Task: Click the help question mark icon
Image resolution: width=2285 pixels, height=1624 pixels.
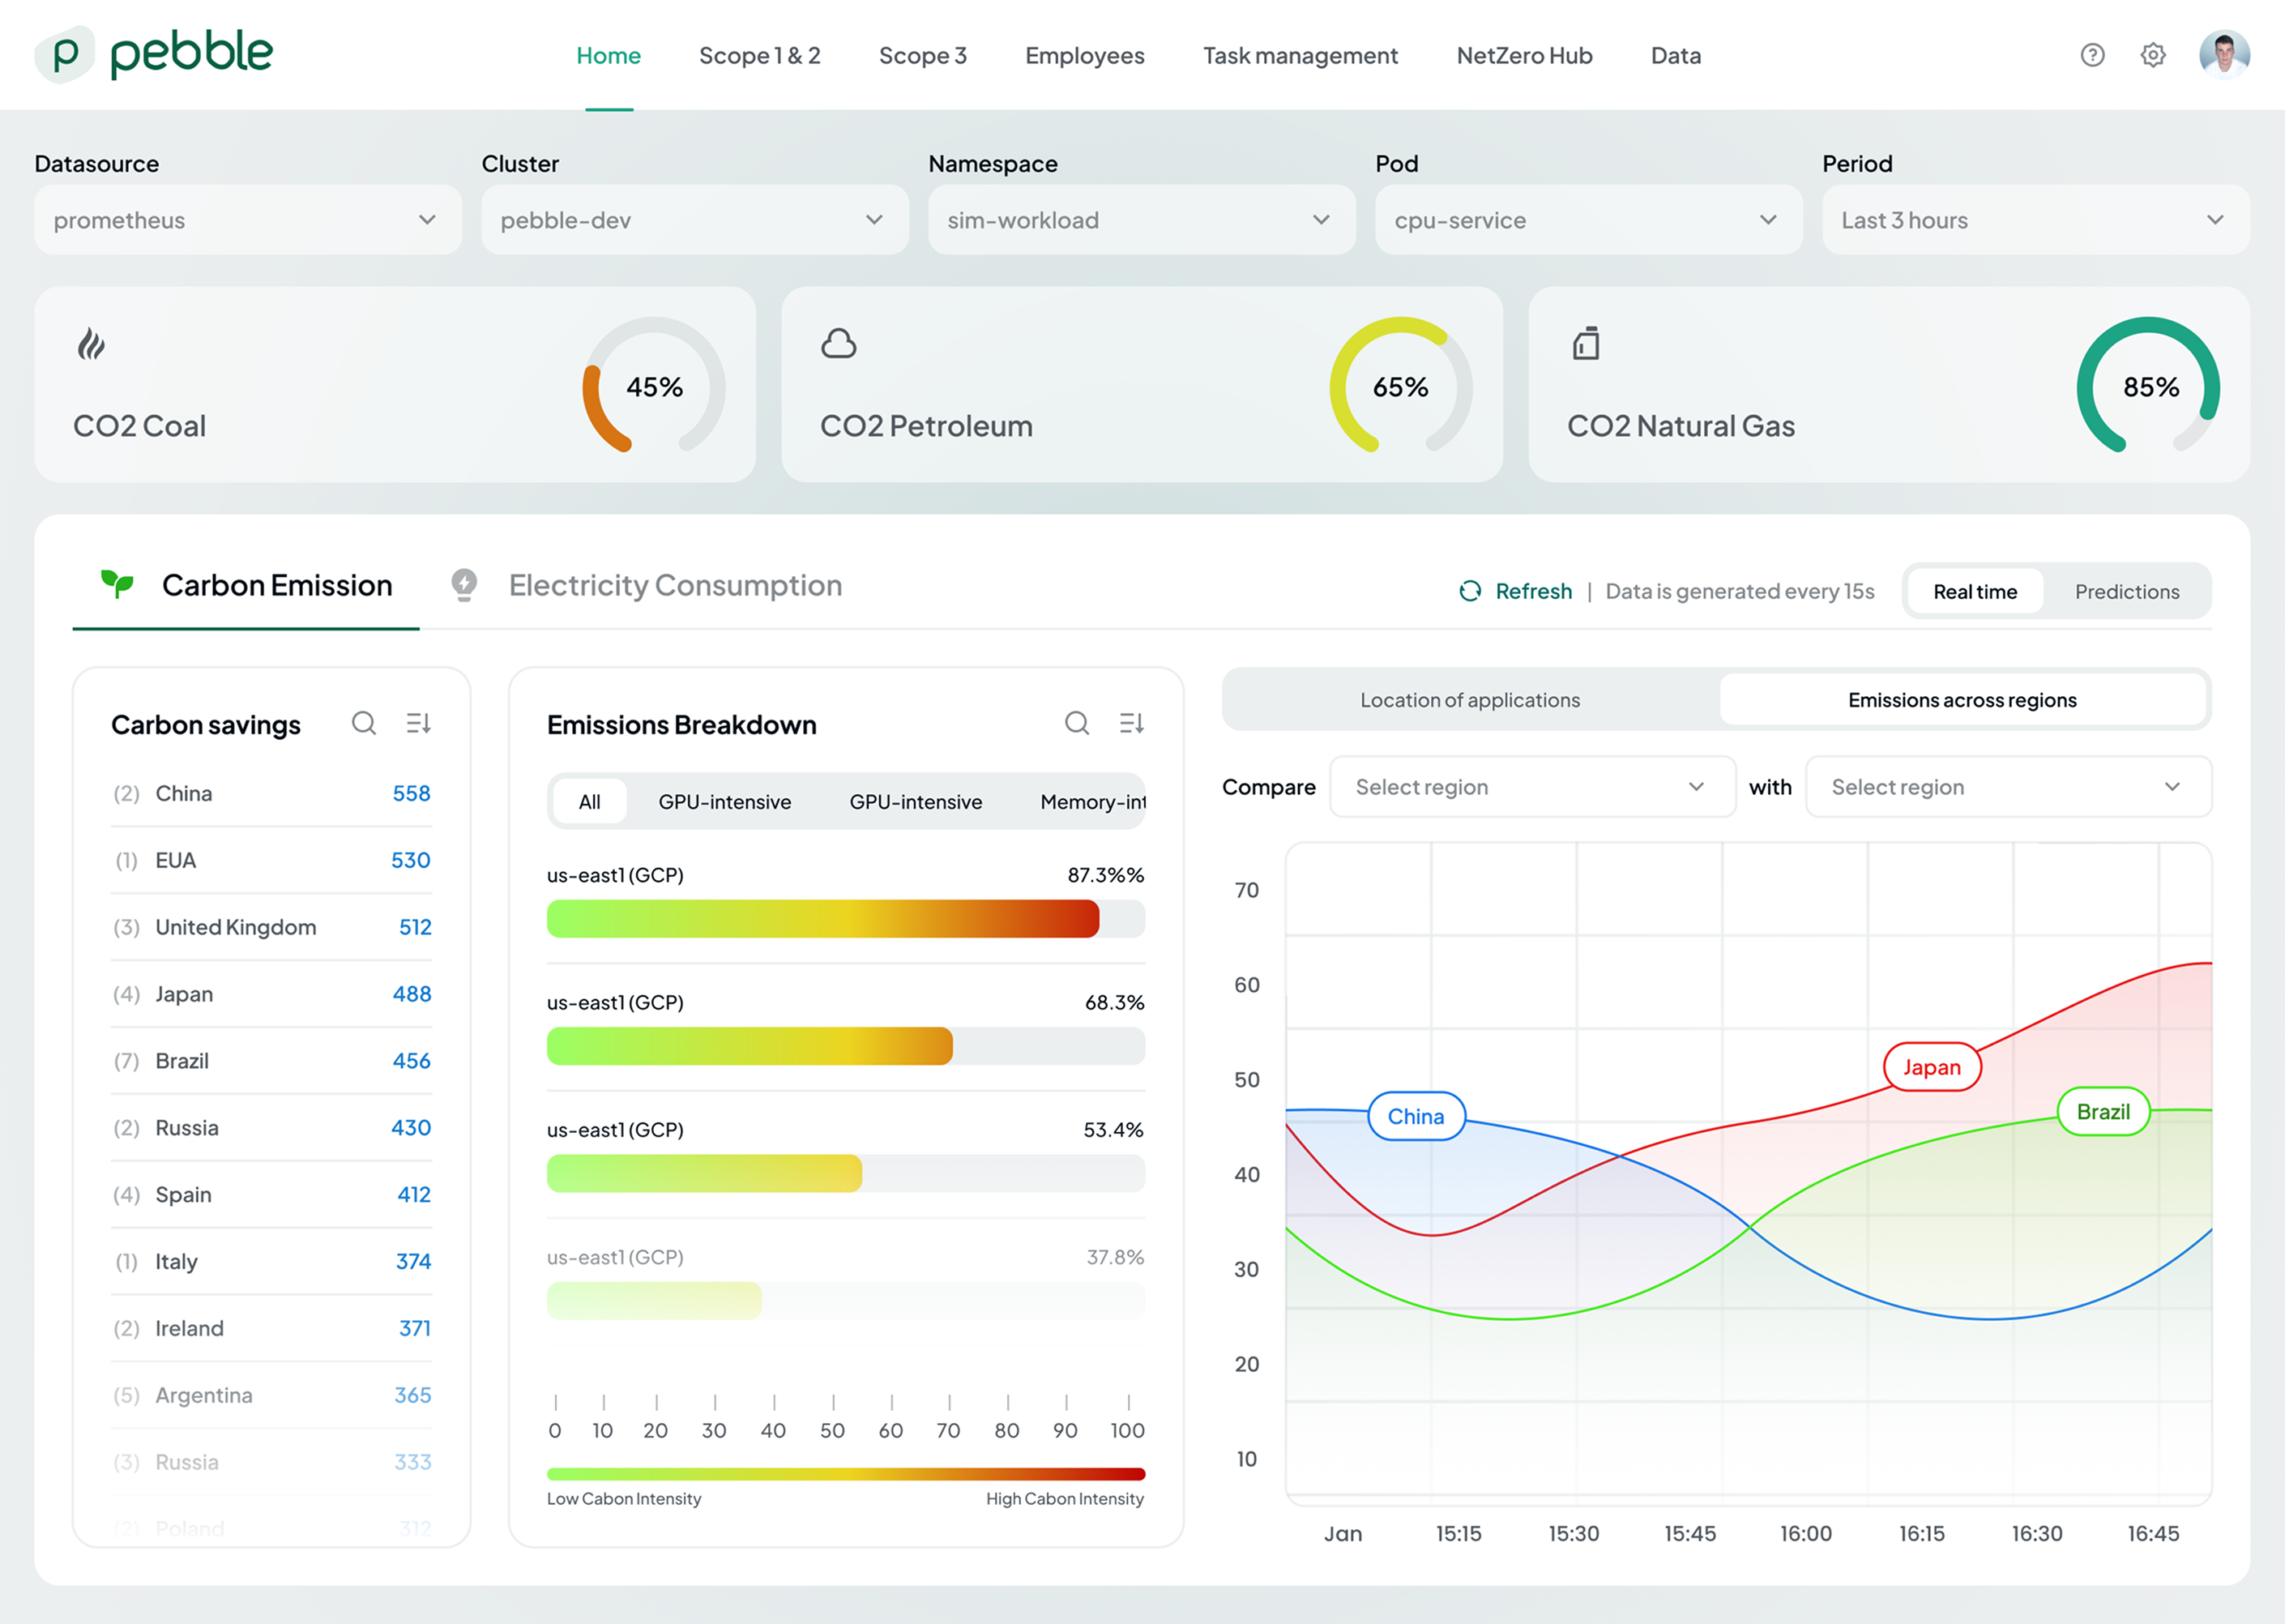Action: [x=2092, y=55]
